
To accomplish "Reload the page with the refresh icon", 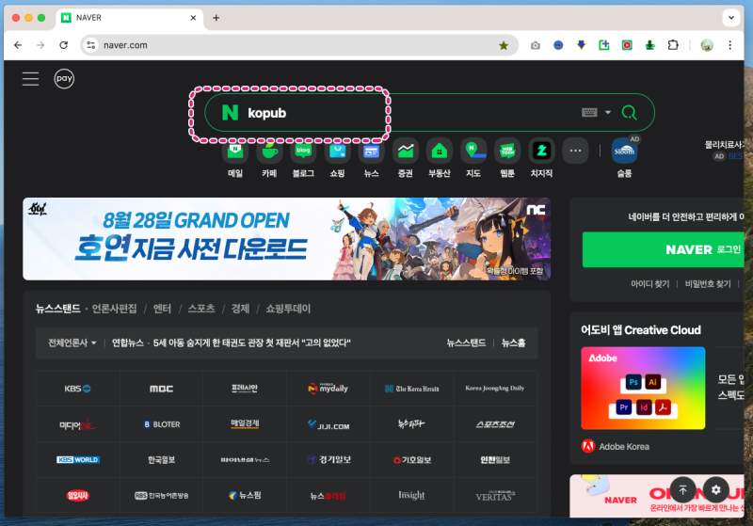I will [x=63, y=45].
